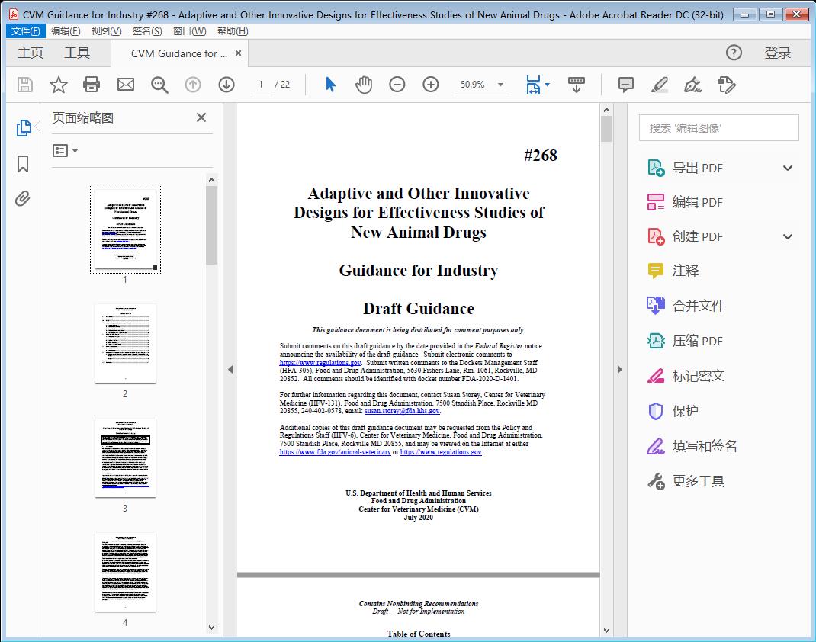
Task: Click the 登录 sign-in button
Action: point(778,53)
